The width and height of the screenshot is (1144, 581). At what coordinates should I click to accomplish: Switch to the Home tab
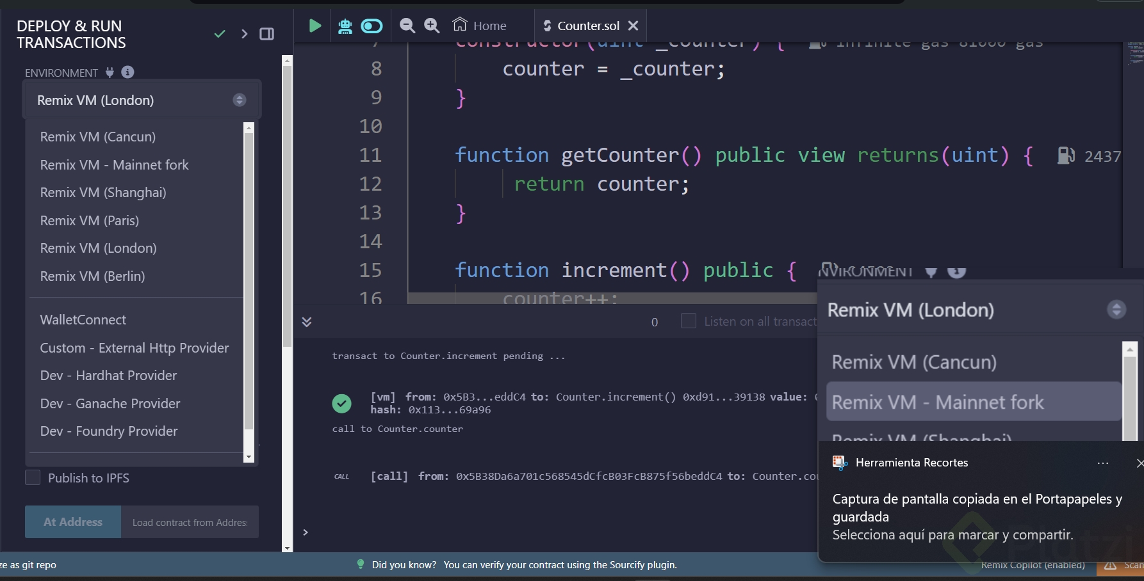pos(479,26)
